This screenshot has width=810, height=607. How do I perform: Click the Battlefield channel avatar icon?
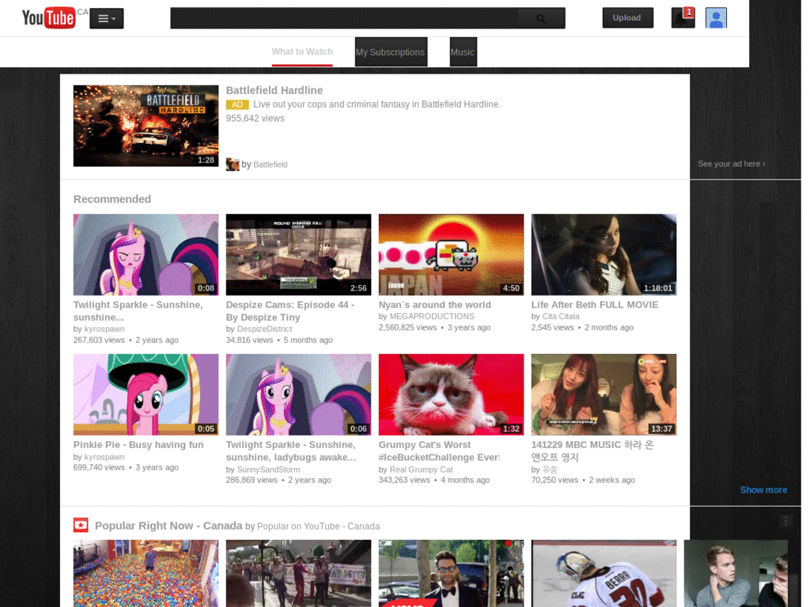[x=233, y=164]
